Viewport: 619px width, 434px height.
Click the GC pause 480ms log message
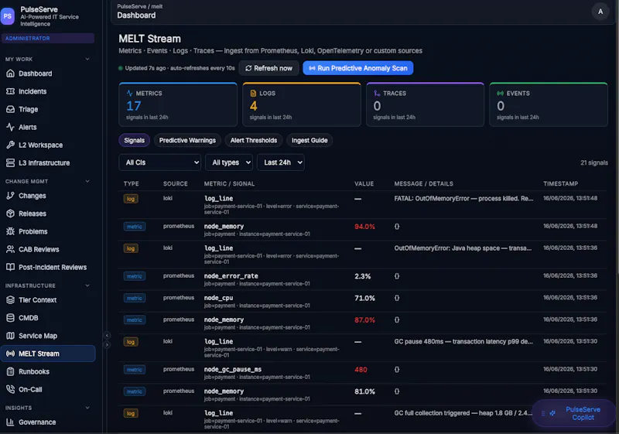[463, 342]
